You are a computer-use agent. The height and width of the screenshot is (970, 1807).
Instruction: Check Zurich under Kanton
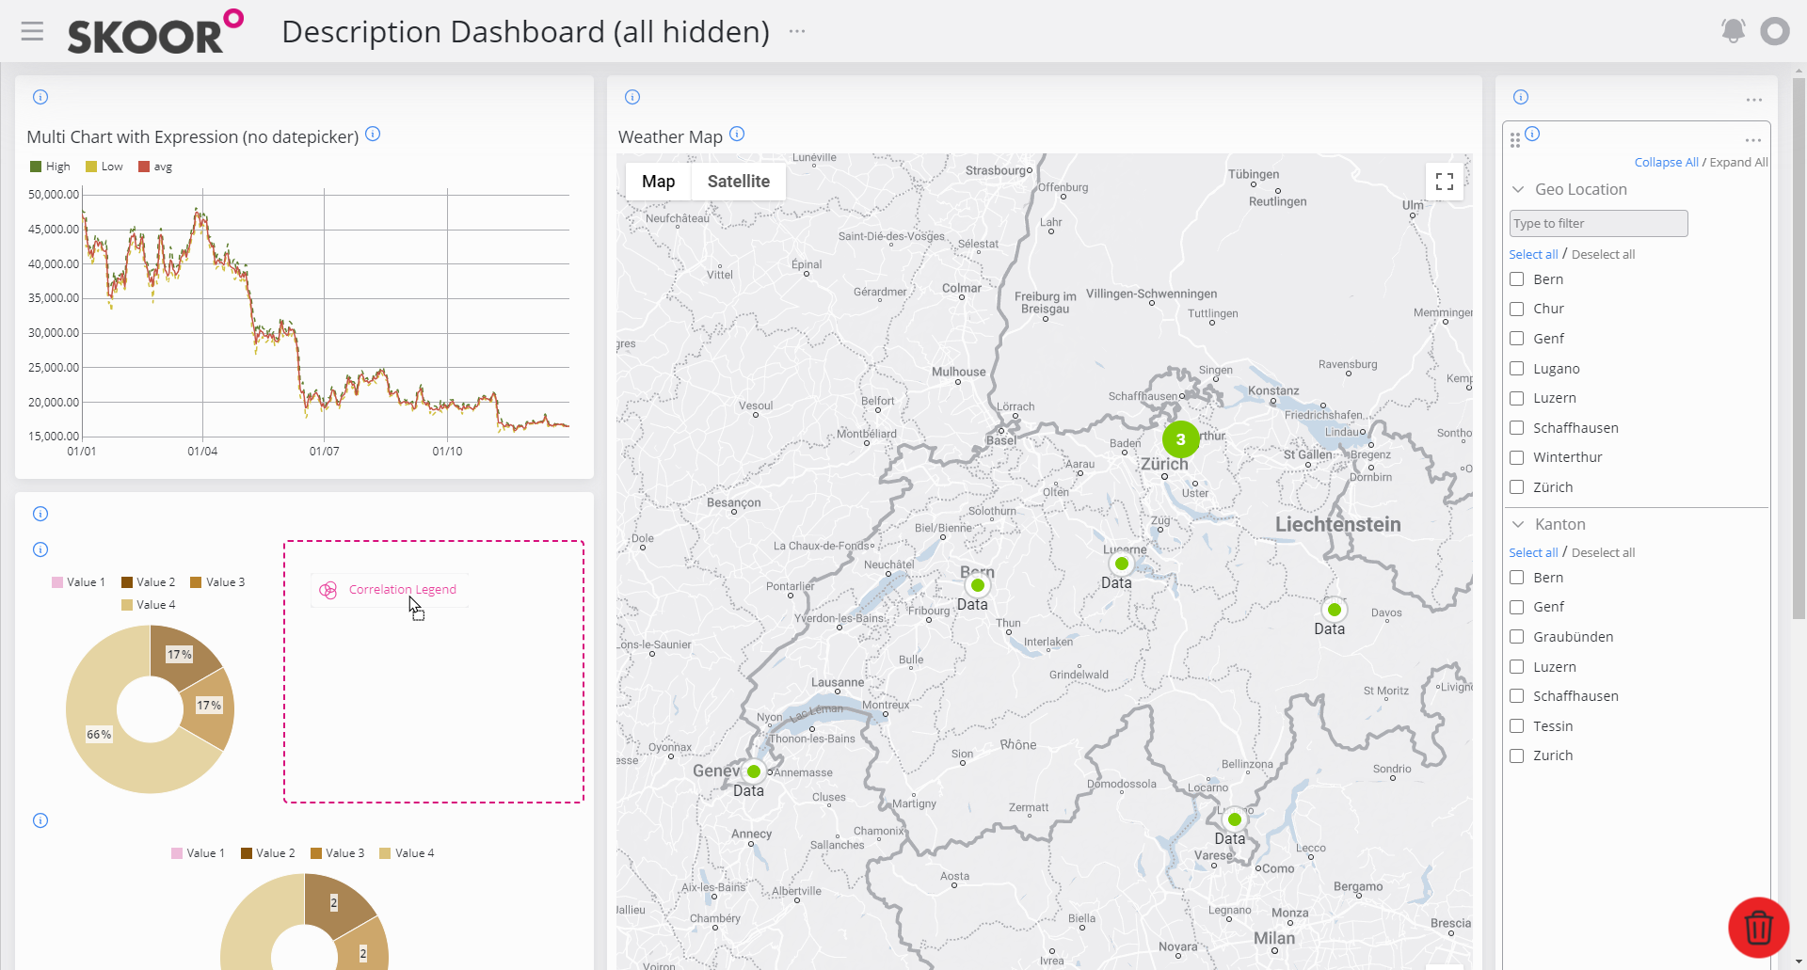click(1516, 755)
